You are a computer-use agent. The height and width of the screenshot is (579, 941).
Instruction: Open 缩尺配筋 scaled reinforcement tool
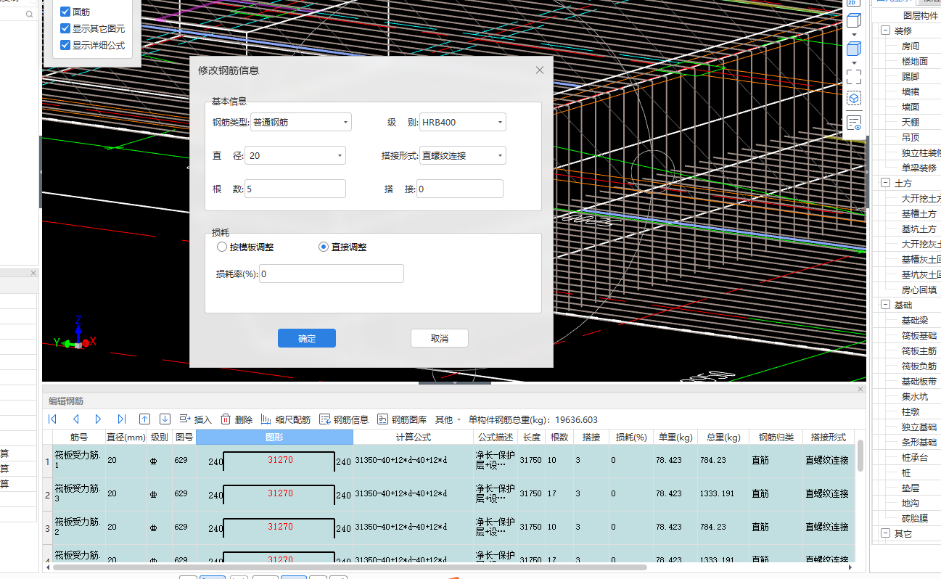[x=285, y=419]
